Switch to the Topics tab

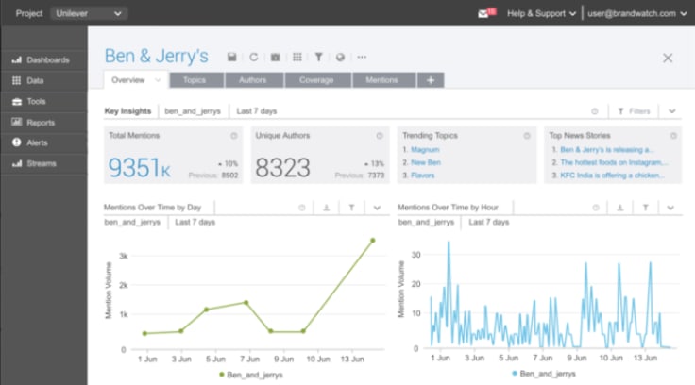pos(195,80)
